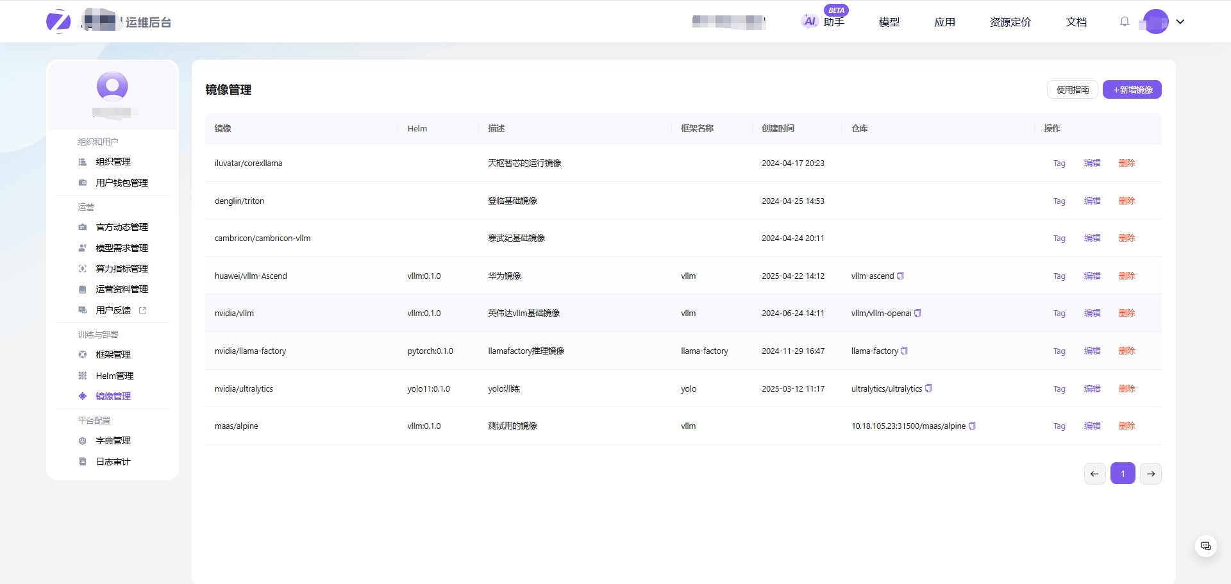The width and height of the screenshot is (1231, 584).
Task: Open 模型 in top navigation
Action: click(x=889, y=22)
